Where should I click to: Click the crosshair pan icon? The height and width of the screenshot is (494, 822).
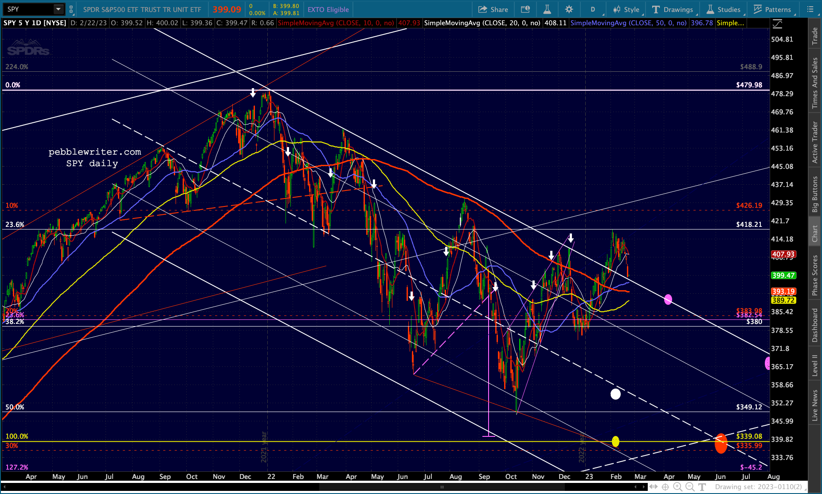point(665,487)
